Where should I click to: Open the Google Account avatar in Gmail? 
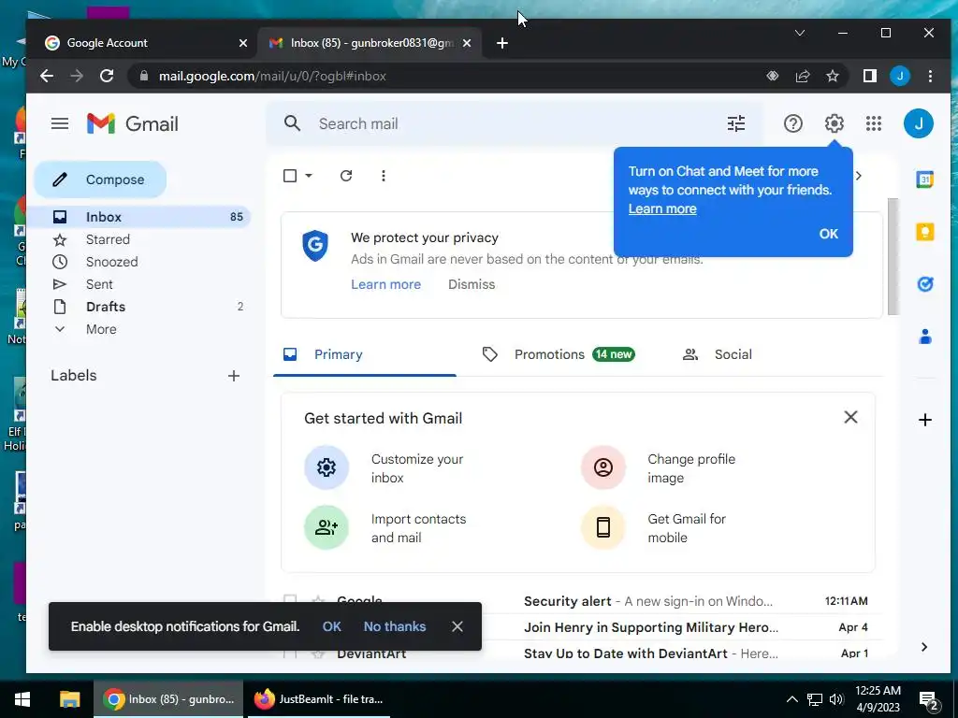coord(919,124)
